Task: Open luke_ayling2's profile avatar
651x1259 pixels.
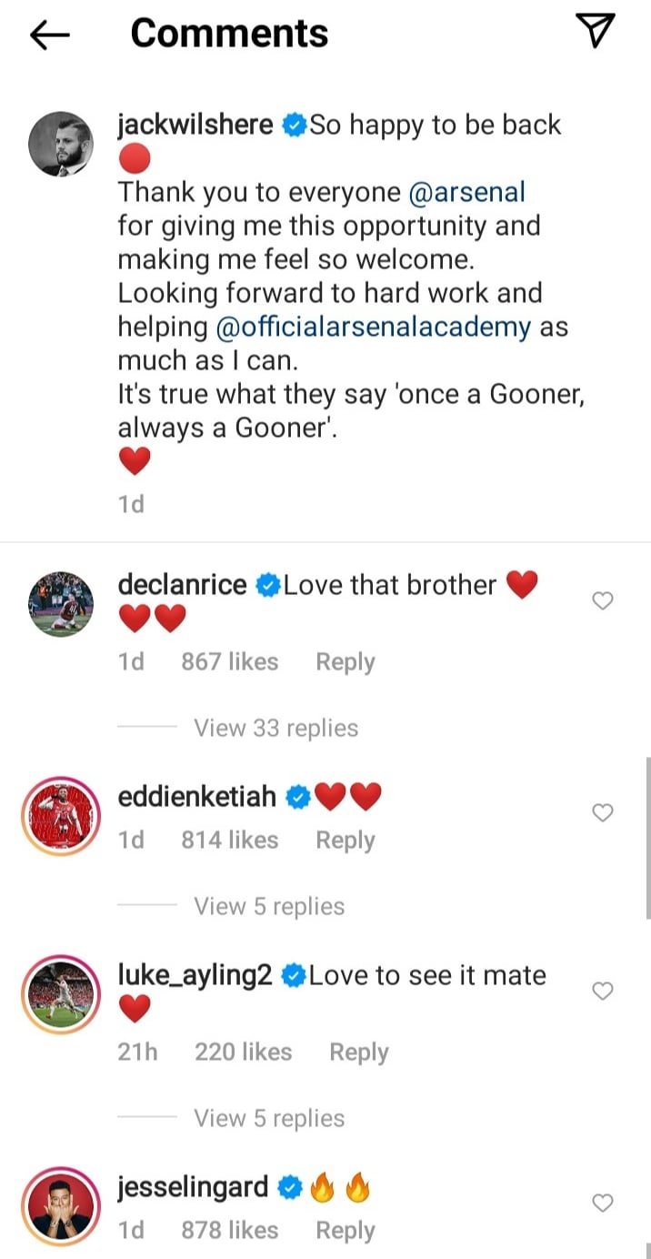Action: point(61,994)
